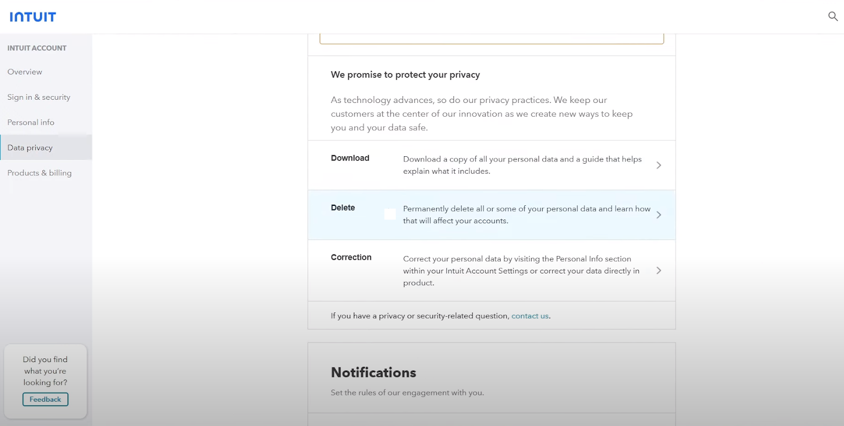Go to Personal info page

pos(31,122)
